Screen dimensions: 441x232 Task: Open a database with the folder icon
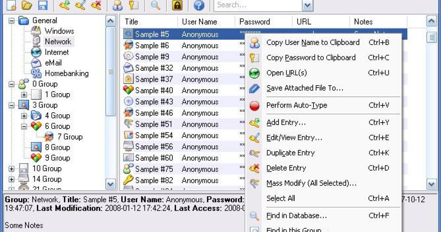pos(27,5)
